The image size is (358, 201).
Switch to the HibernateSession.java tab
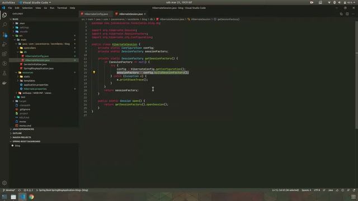(130, 14)
